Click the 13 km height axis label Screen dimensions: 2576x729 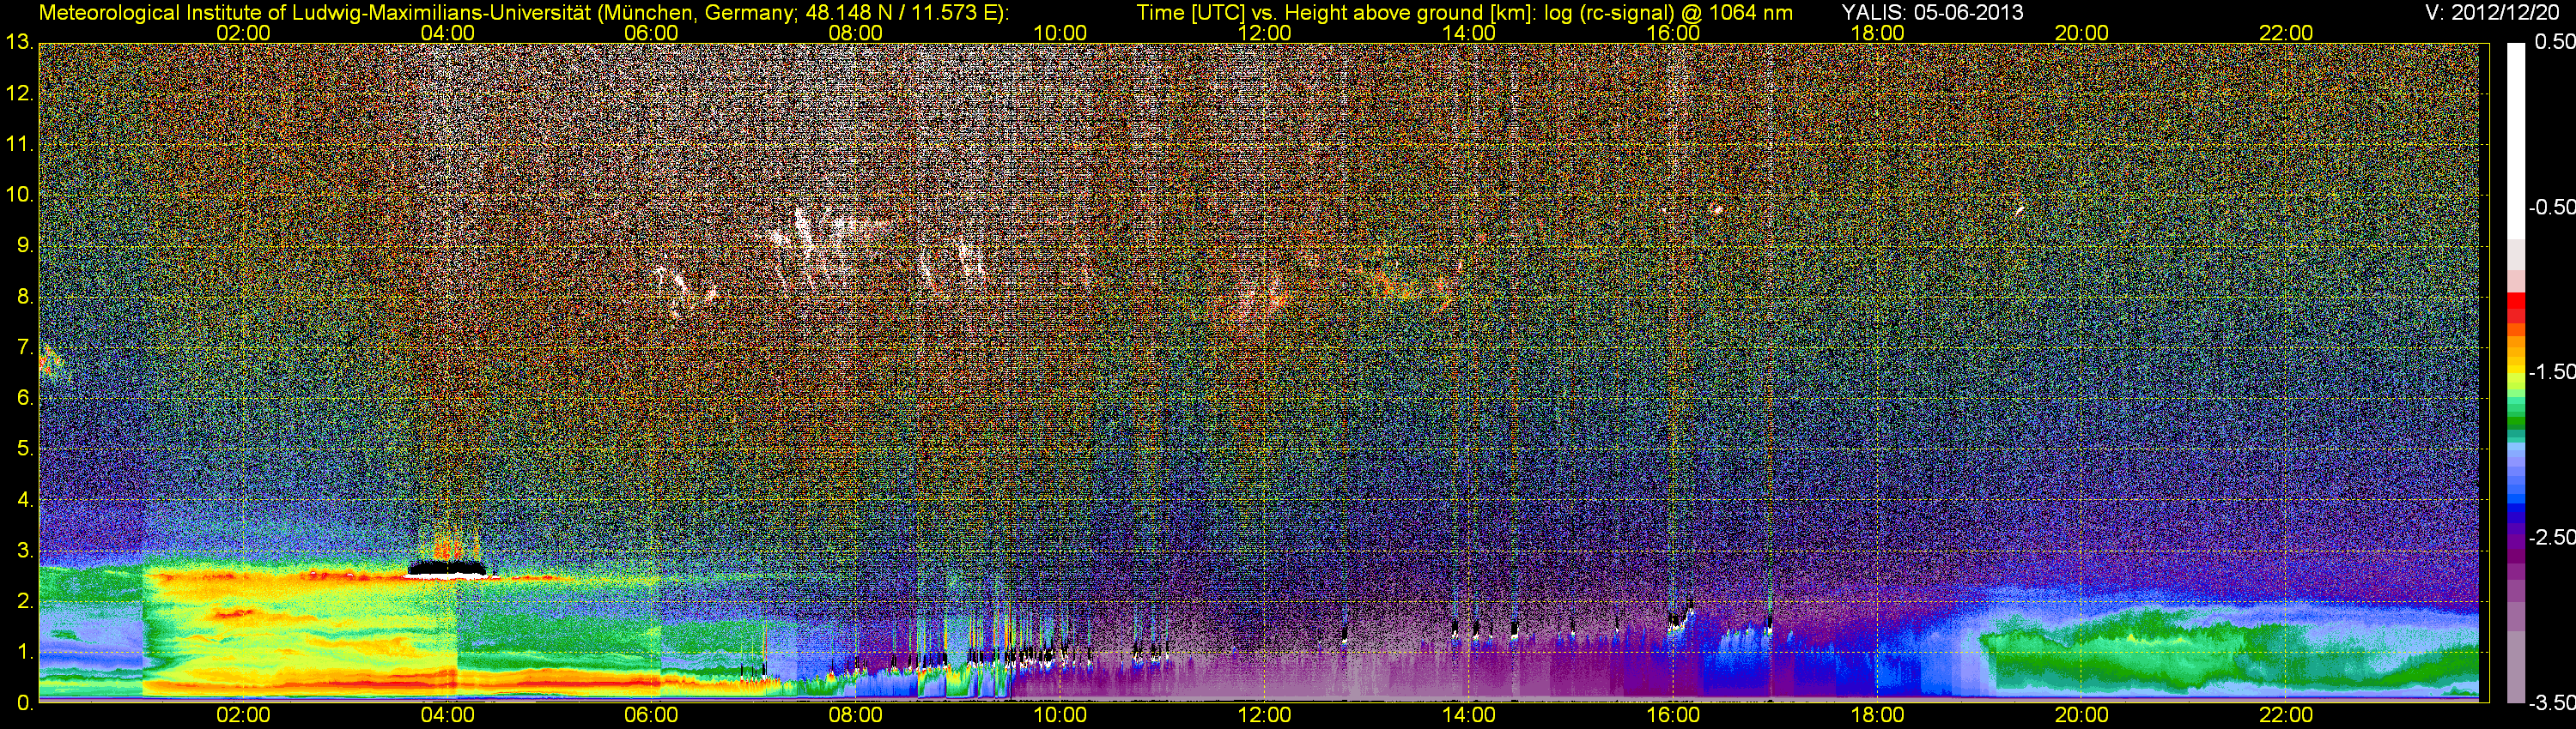19,43
